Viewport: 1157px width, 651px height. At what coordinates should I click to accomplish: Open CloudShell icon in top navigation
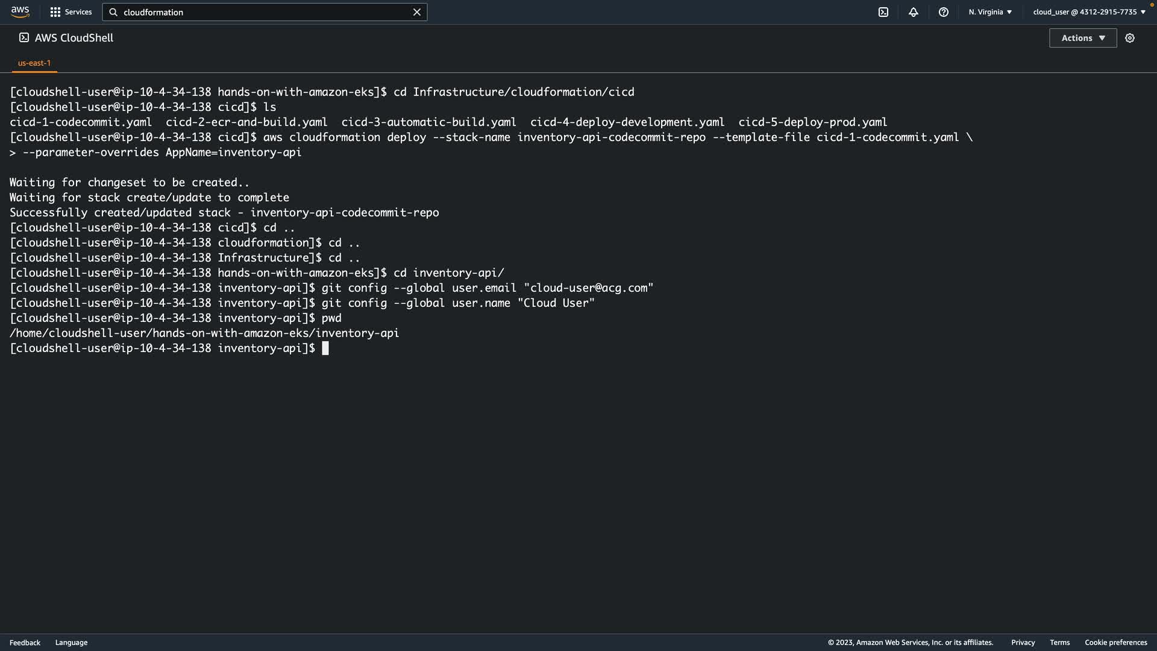[883, 12]
